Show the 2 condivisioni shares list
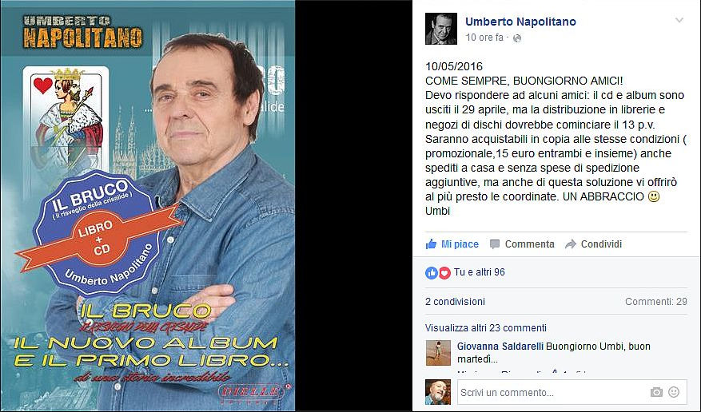Viewport: 701px width, 412px height. tap(455, 302)
